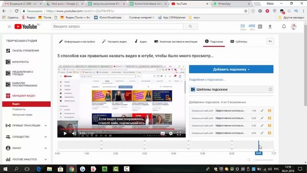Edit the card set at 4:30
The width and height of the screenshot is (307, 173).
[262, 125]
